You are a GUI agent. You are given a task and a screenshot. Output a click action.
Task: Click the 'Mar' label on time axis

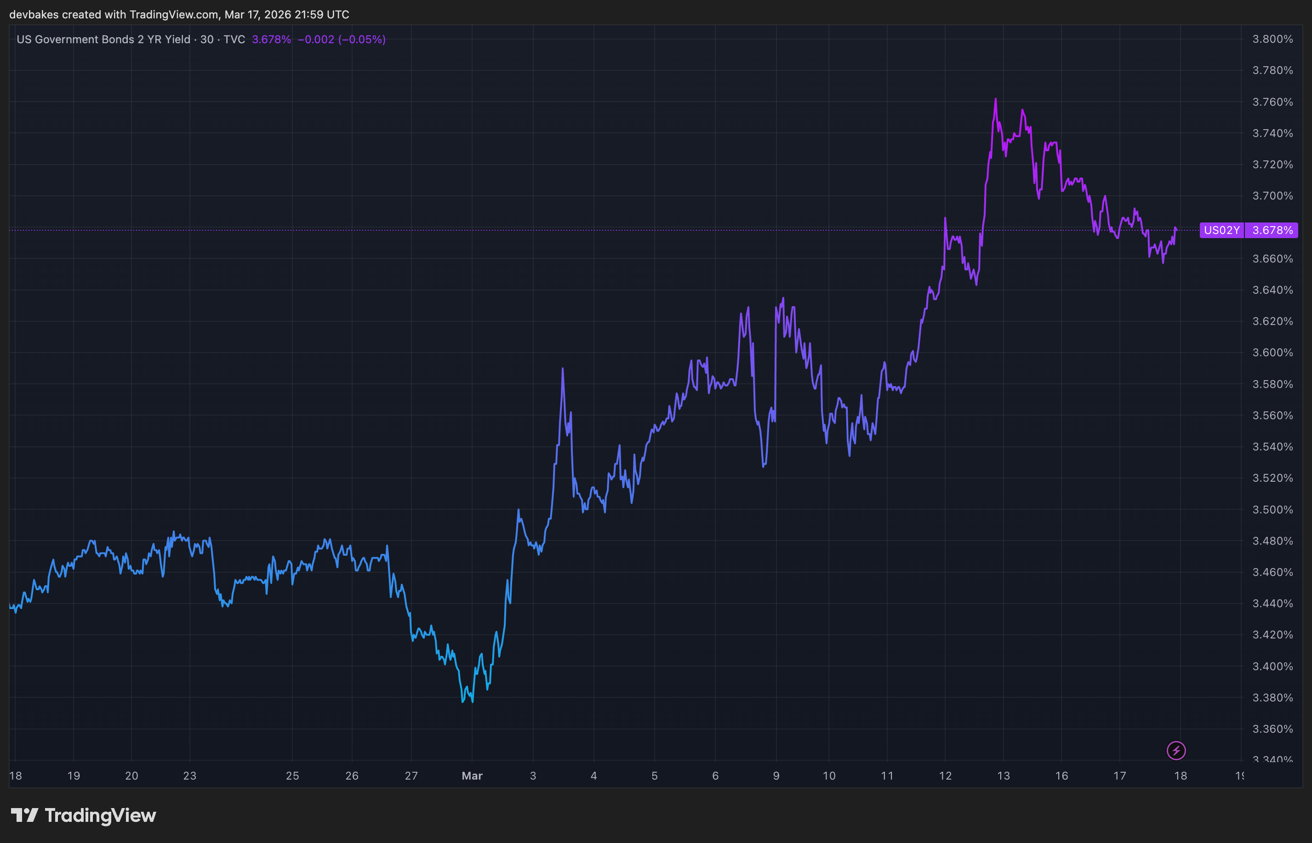(x=472, y=776)
